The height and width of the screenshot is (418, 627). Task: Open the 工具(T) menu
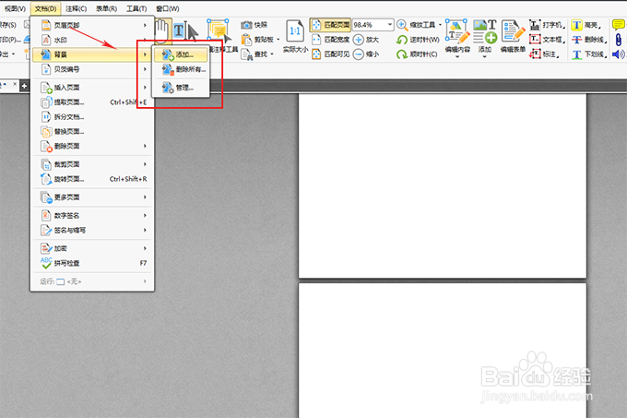coord(136,8)
